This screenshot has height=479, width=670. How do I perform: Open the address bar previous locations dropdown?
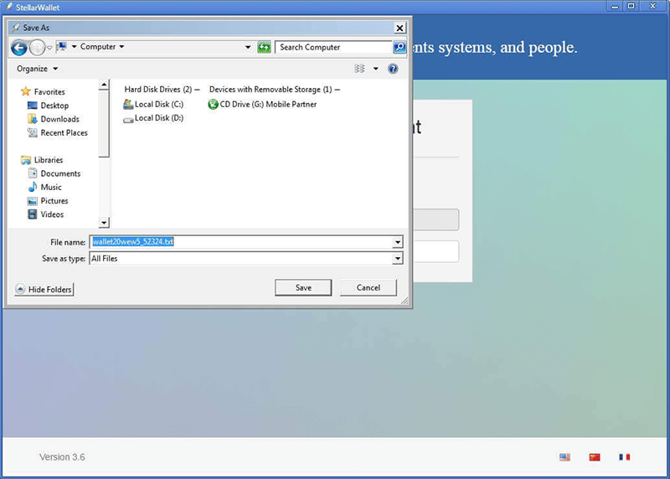(248, 47)
